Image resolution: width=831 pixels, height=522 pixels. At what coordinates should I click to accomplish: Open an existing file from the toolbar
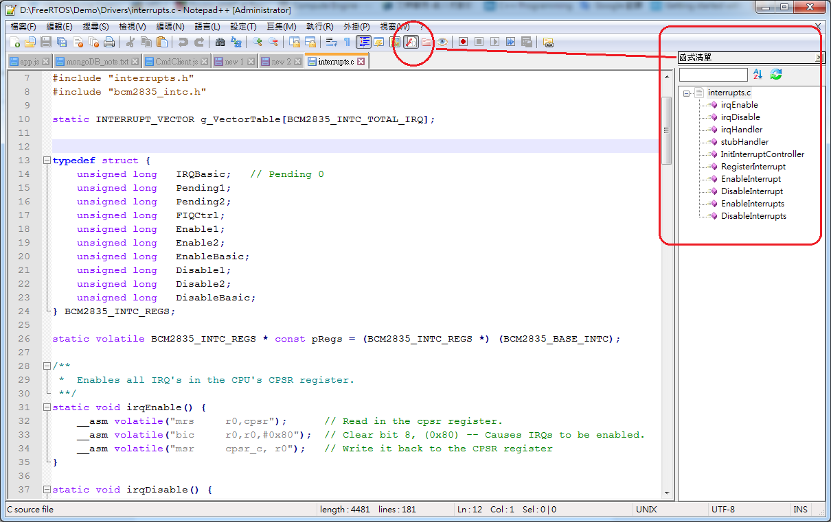pos(29,42)
